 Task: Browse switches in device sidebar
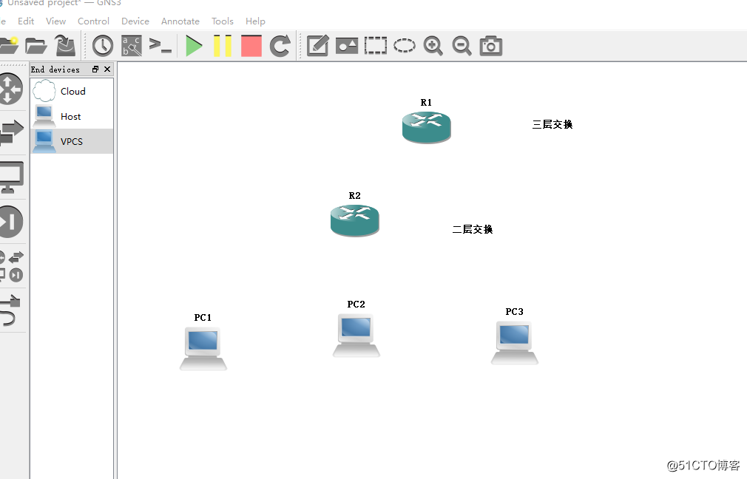point(11,132)
